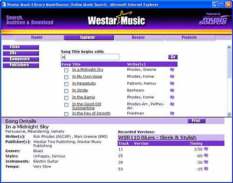Image resolution: width=233 pixels, height=183 pixels.
Task: Play audio icon for In Perpetuity
Action: pos(172,83)
